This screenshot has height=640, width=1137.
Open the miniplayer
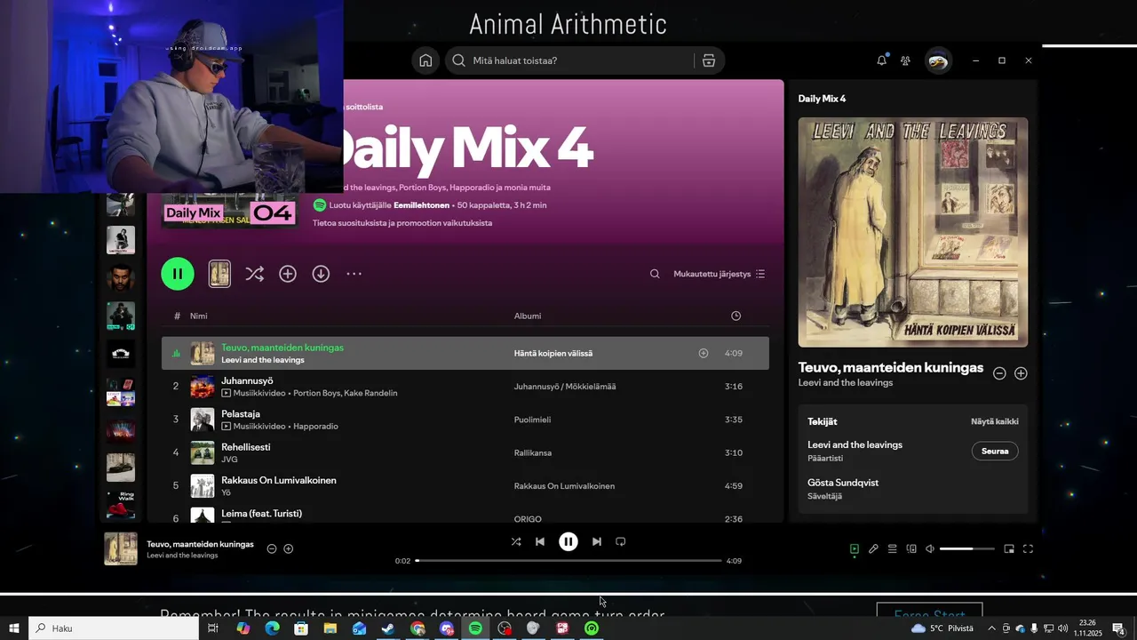click(x=1009, y=548)
